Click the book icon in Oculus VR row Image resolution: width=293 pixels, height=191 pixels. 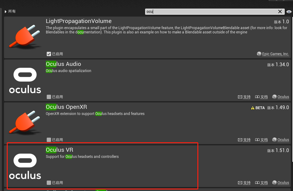[x=257, y=183]
